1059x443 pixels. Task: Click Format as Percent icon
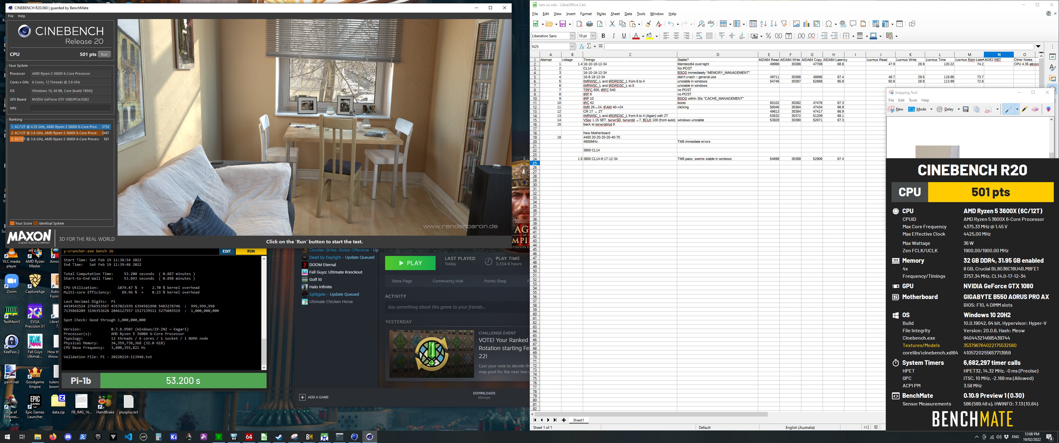(768, 36)
